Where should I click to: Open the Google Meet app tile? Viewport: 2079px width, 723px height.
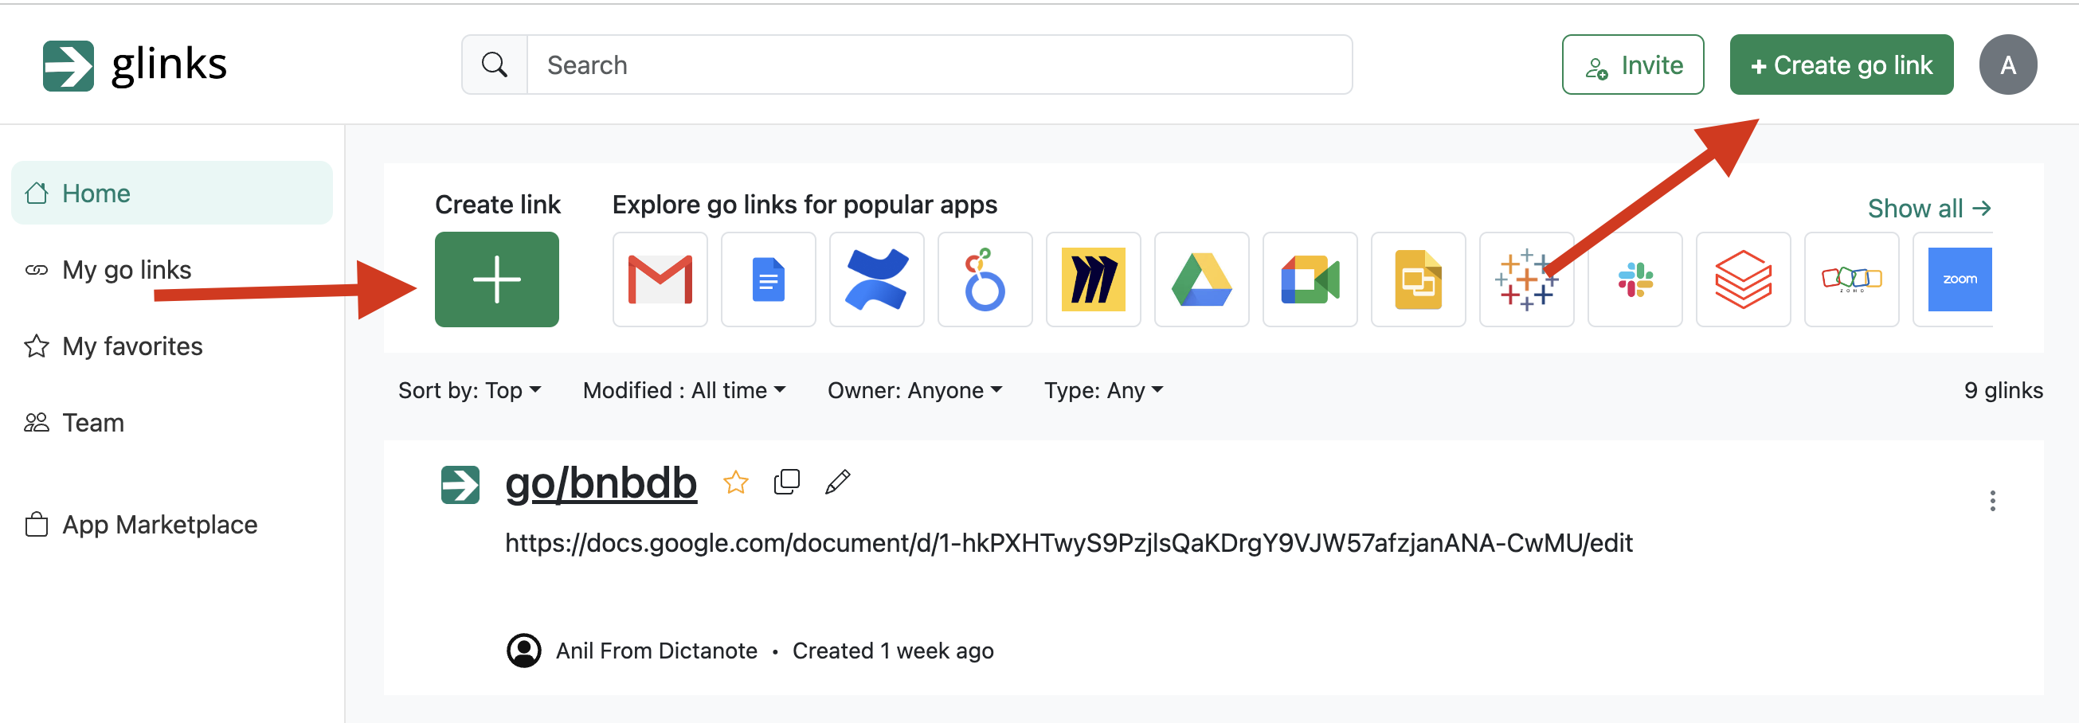(x=1309, y=279)
